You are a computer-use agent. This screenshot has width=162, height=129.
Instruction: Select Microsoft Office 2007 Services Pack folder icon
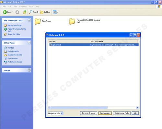pos(72,21)
